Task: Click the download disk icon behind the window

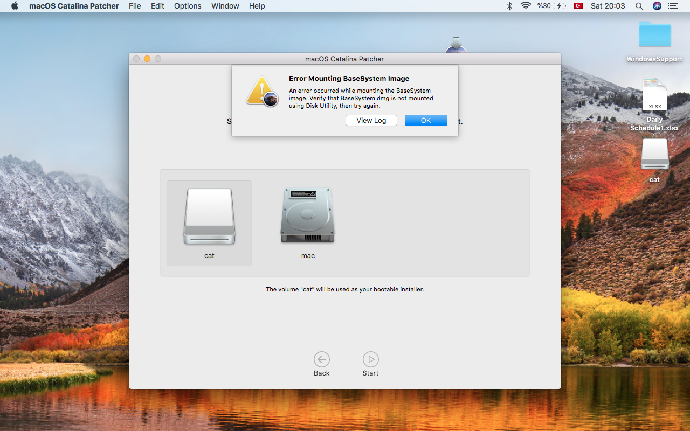Action: pos(456,45)
